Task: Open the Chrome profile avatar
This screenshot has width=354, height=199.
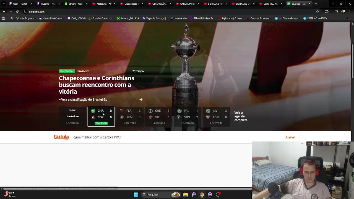Action: tap(343, 12)
